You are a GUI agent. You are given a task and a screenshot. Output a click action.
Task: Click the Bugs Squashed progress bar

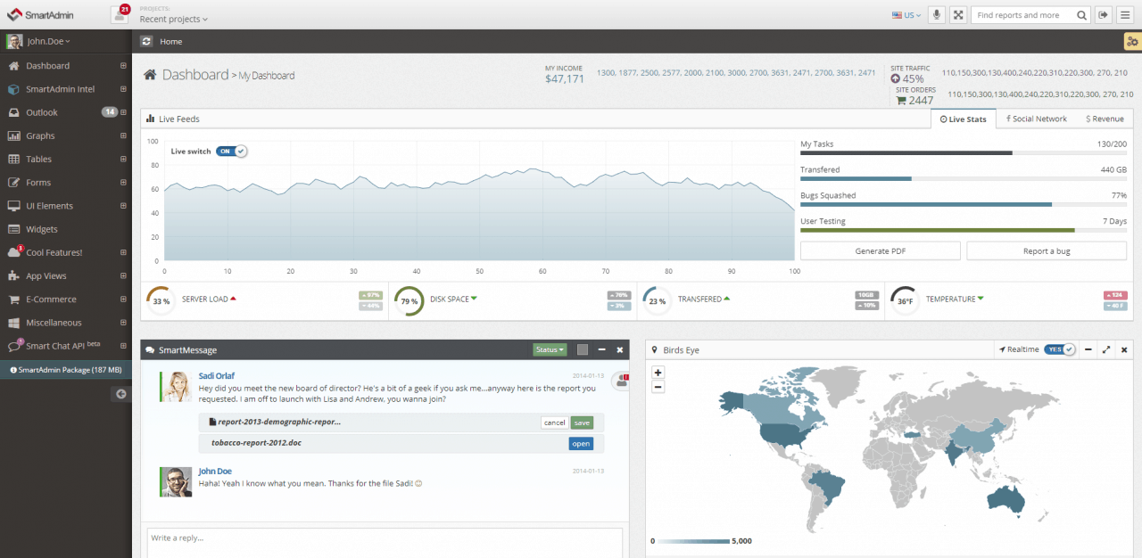tap(964, 204)
